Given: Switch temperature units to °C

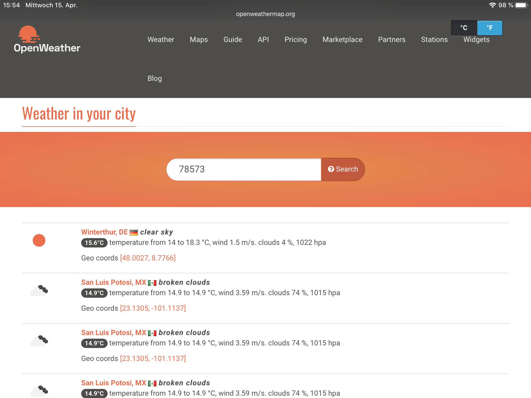Looking at the screenshot, I should click(x=464, y=28).
